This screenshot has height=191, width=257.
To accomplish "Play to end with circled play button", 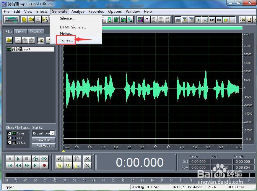I will click(x=35, y=159).
